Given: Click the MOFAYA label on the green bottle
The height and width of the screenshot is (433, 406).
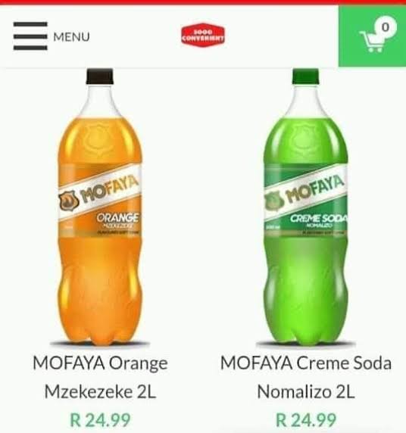Looking at the screenshot, I should point(315,188).
